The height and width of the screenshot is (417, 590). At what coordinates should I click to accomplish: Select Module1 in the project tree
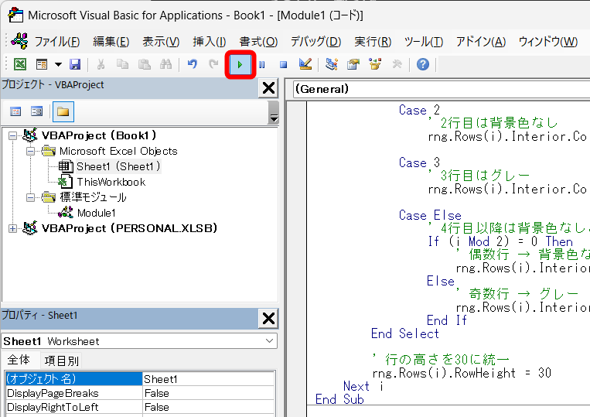coord(97,213)
